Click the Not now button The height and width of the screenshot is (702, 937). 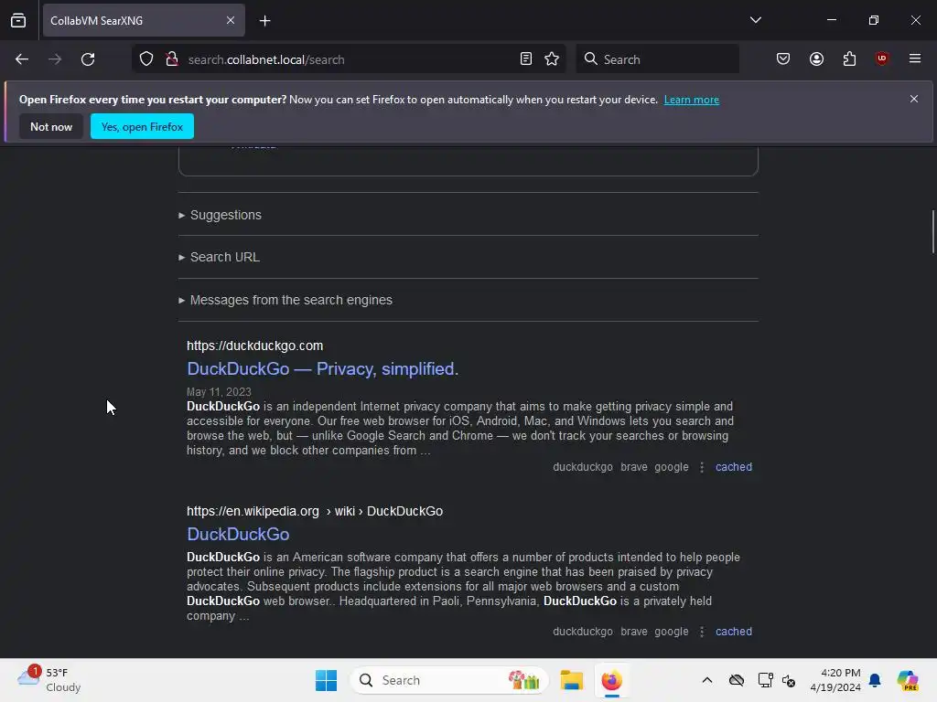[51, 126]
